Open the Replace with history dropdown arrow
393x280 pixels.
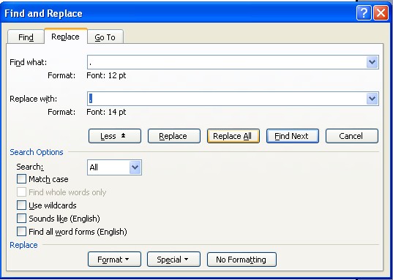[x=372, y=99]
